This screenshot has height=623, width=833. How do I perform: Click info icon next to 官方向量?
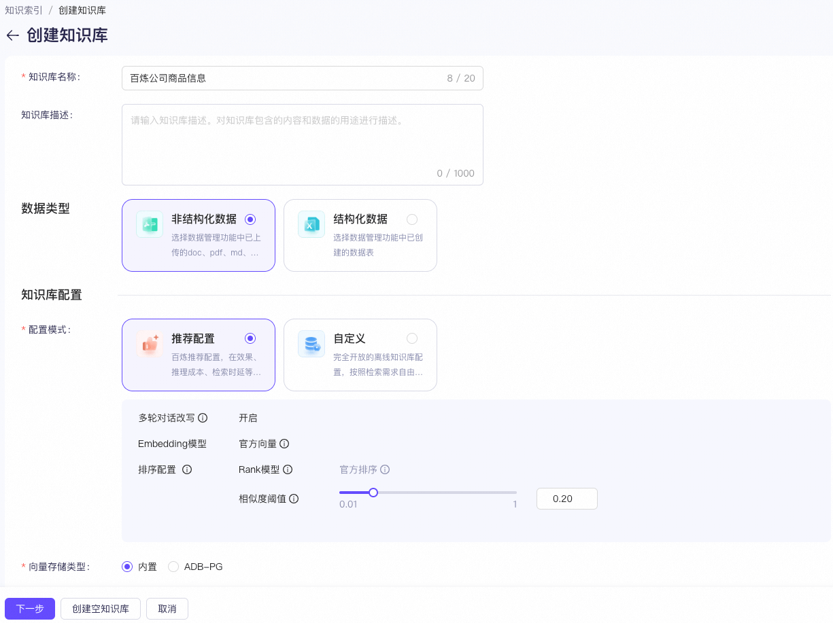point(284,444)
